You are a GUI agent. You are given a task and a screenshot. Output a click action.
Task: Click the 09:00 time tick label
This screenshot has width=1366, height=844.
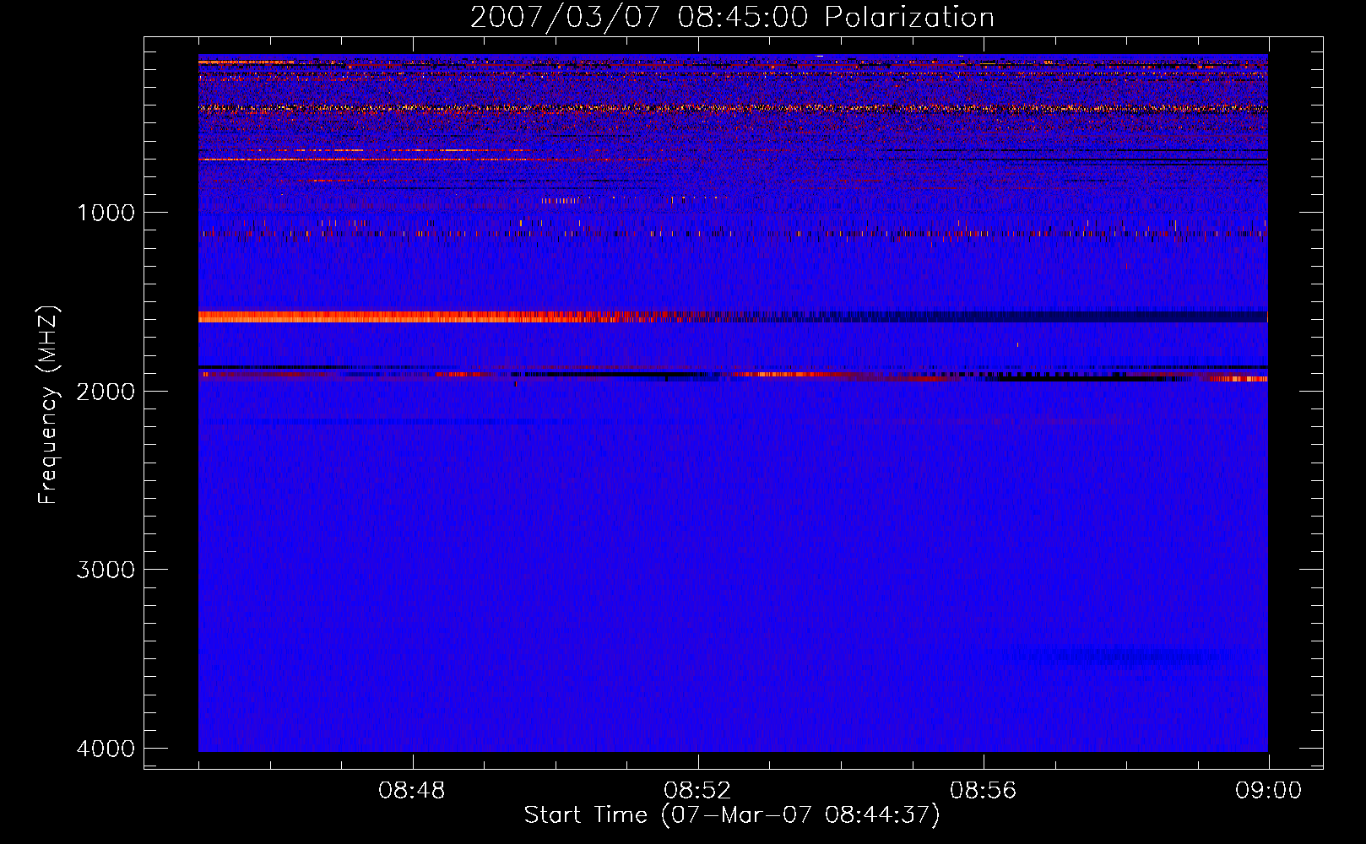(x=1268, y=791)
